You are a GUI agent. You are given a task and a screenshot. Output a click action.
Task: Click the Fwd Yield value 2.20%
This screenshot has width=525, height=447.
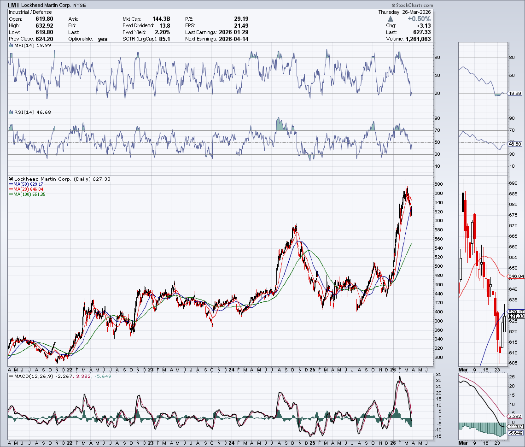(x=163, y=32)
